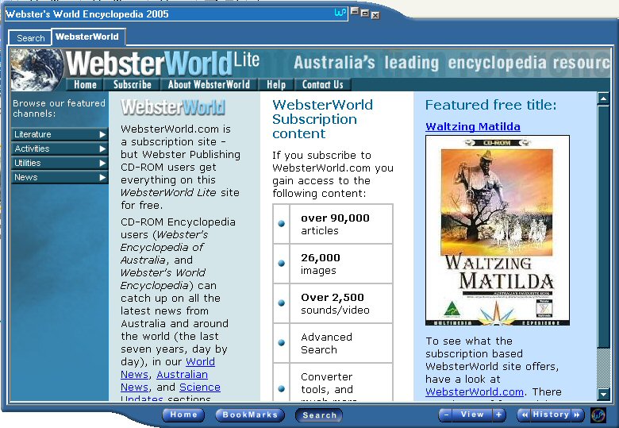Zoom in with the View plus button
Viewport: 619px width, 428px height.
click(x=498, y=415)
